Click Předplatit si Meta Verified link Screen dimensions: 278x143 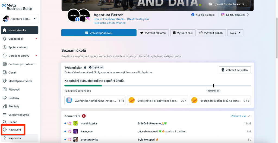[x=110, y=23]
